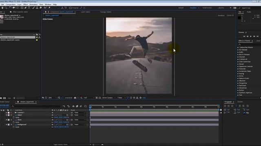
Task: Open the Window menu
Action: [x=48, y=4]
